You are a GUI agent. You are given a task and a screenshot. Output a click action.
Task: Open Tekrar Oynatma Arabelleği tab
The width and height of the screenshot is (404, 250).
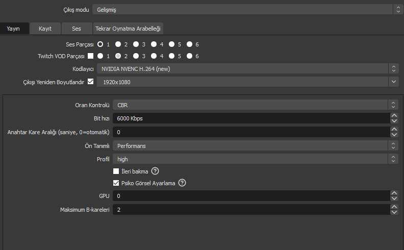point(128,29)
